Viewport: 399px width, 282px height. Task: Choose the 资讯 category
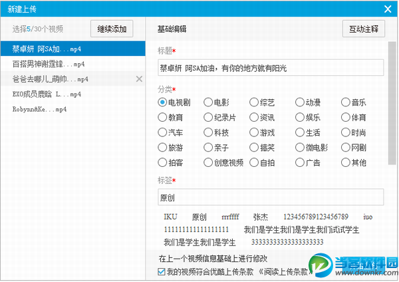(x=262, y=117)
